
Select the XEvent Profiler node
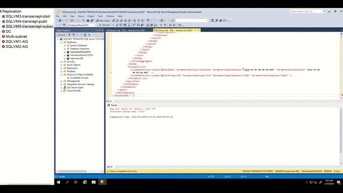(x=74, y=91)
